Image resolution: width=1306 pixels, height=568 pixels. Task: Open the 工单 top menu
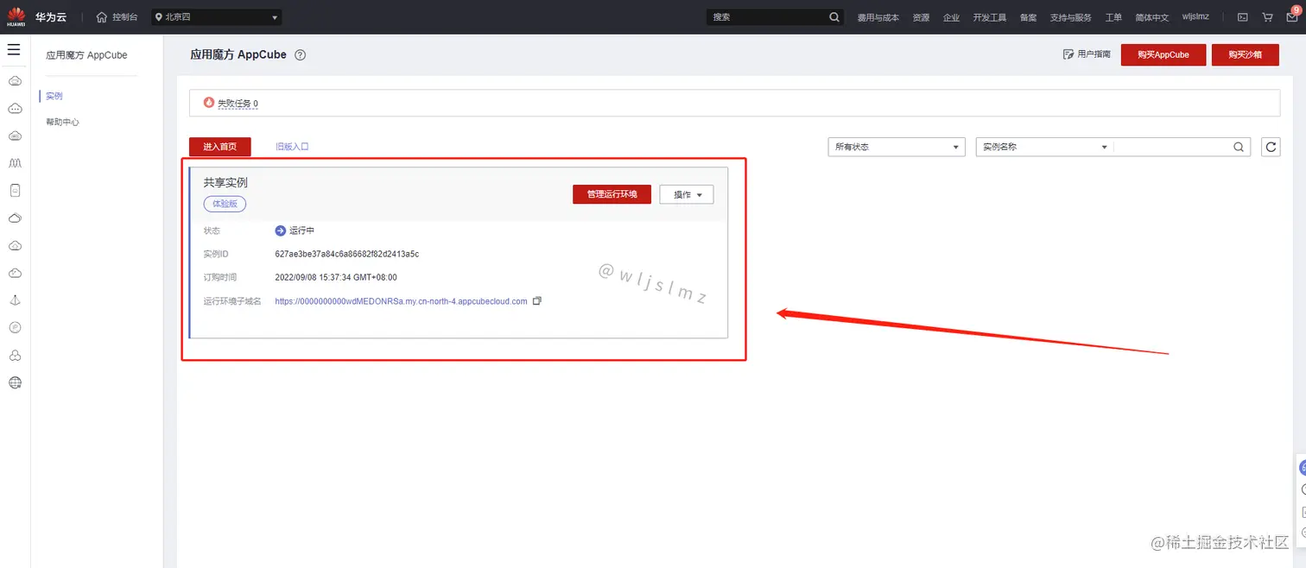pyautogui.click(x=1113, y=17)
